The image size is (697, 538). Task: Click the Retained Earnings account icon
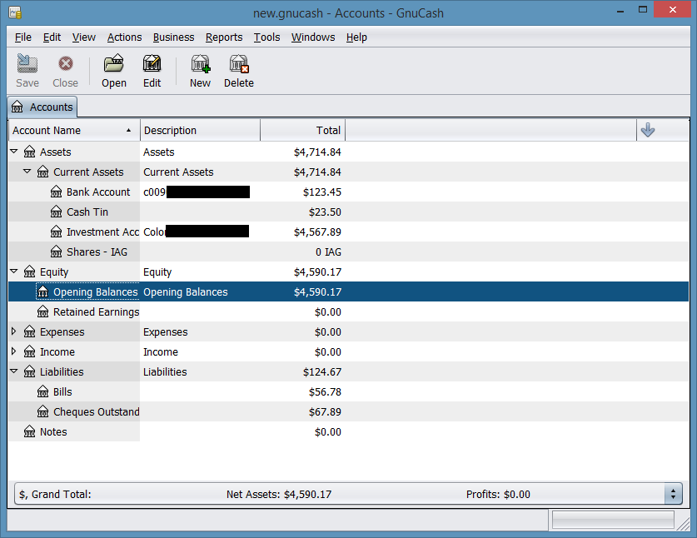(42, 312)
